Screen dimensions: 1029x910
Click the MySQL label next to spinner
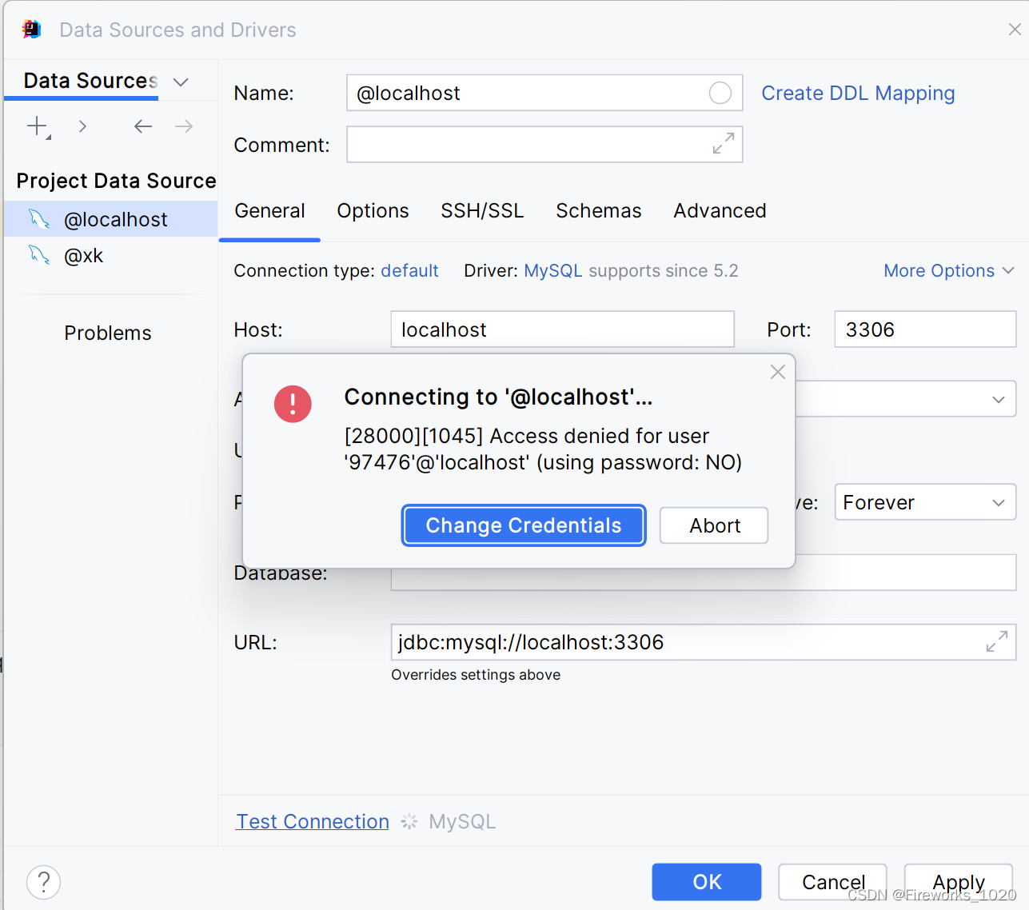click(462, 821)
